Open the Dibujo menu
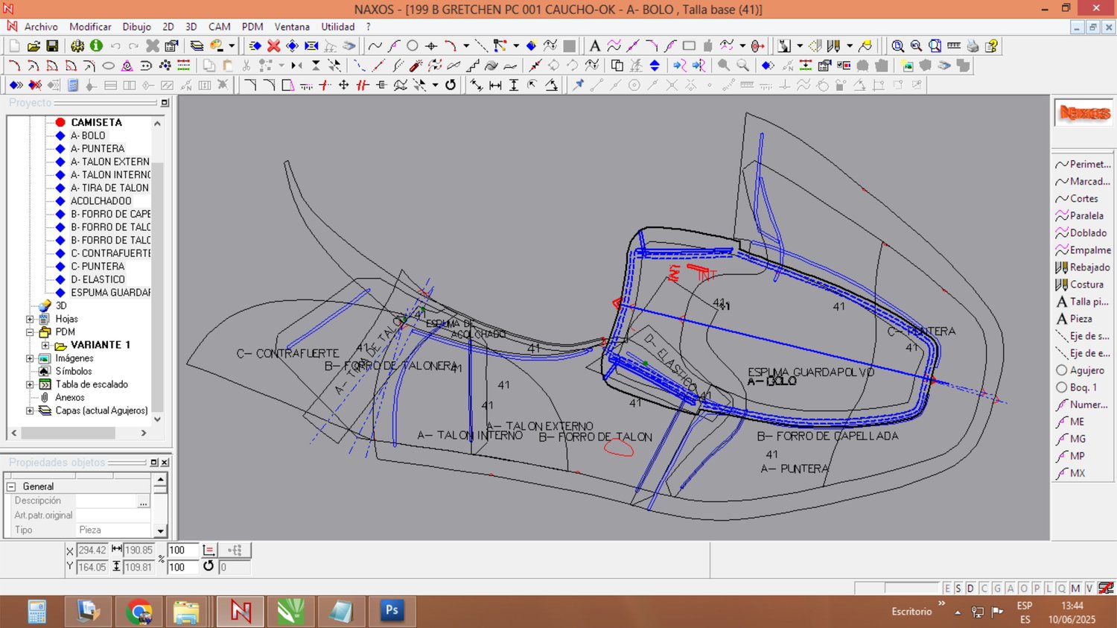This screenshot has width=1117, height=628. click(136, 27)
